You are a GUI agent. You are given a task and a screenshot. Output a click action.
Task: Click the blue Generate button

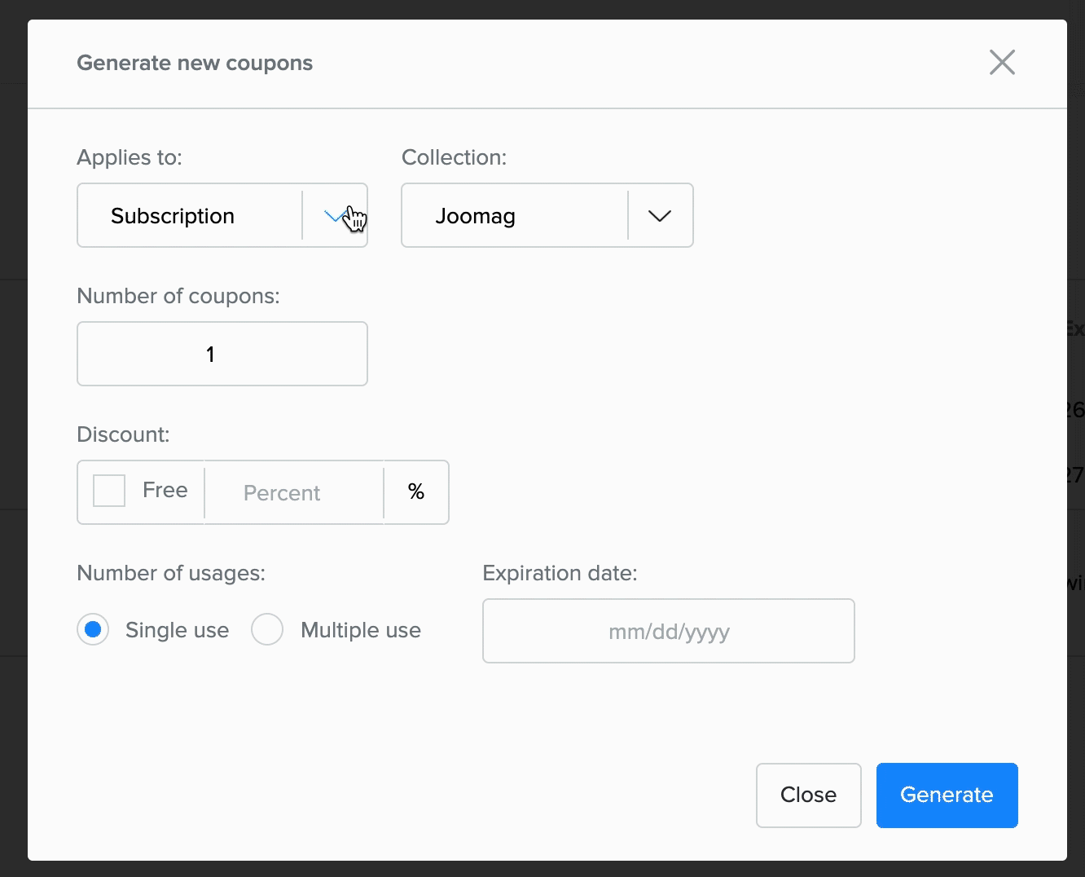point(947,795)
